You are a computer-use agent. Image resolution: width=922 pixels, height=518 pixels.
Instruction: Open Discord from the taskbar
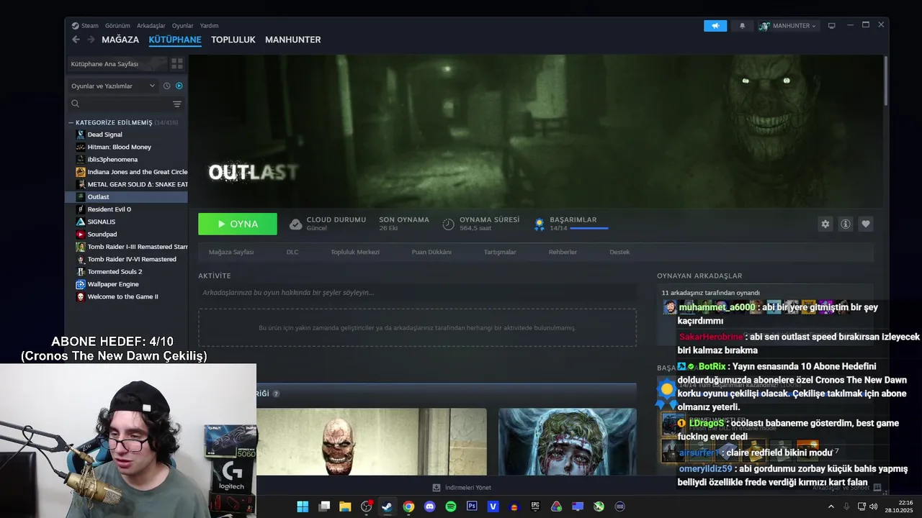430,506
